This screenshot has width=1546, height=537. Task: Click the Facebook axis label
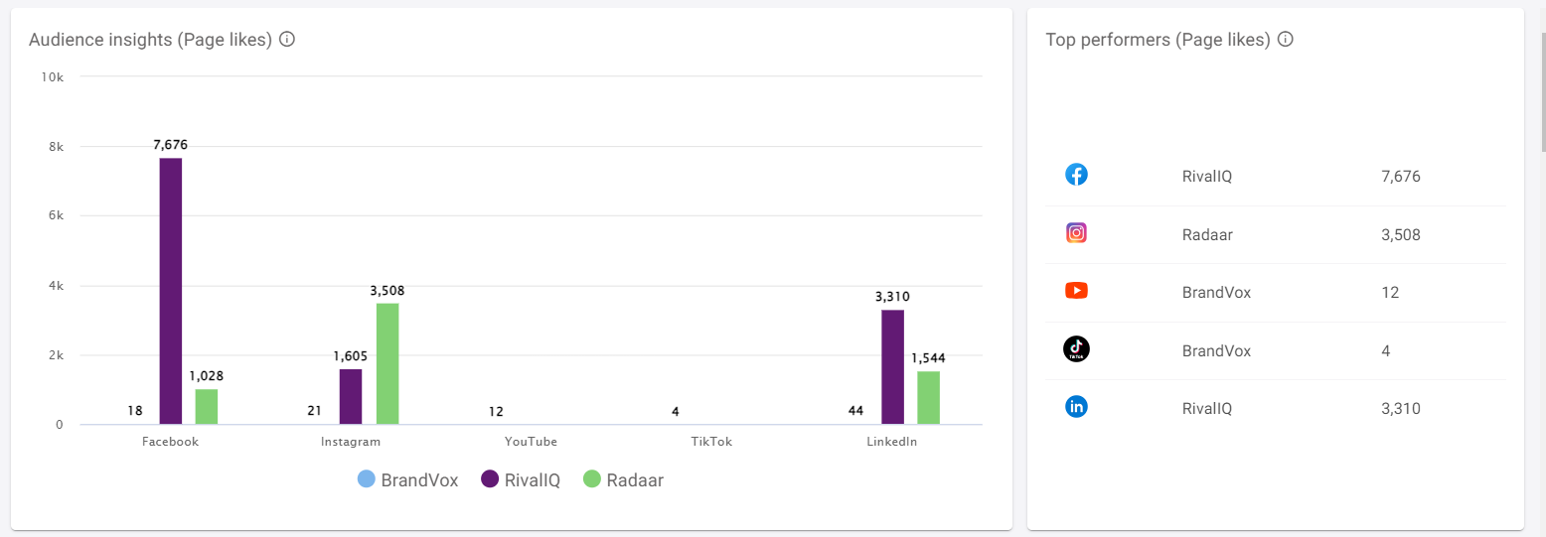[x=171, y=442]
